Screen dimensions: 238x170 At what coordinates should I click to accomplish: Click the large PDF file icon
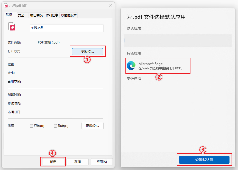pyautogui.click(x=12, y=27)
